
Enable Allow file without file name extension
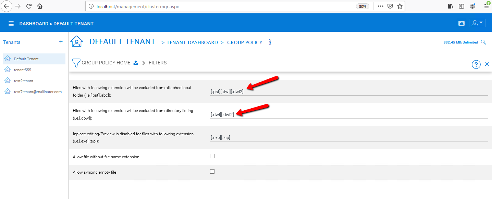tap(212, 156)
